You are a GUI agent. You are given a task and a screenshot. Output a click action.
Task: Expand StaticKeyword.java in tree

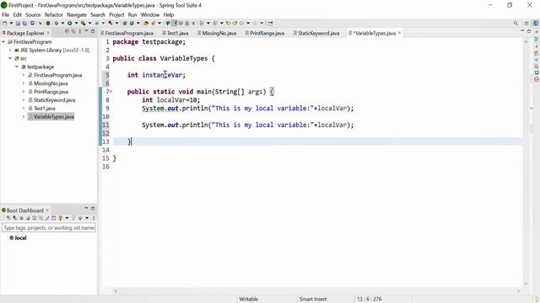click(x=24, y=100)
